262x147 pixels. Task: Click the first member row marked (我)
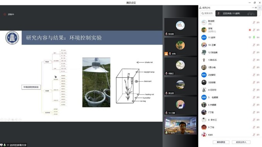pyautogui.click(x=230, y=22)
